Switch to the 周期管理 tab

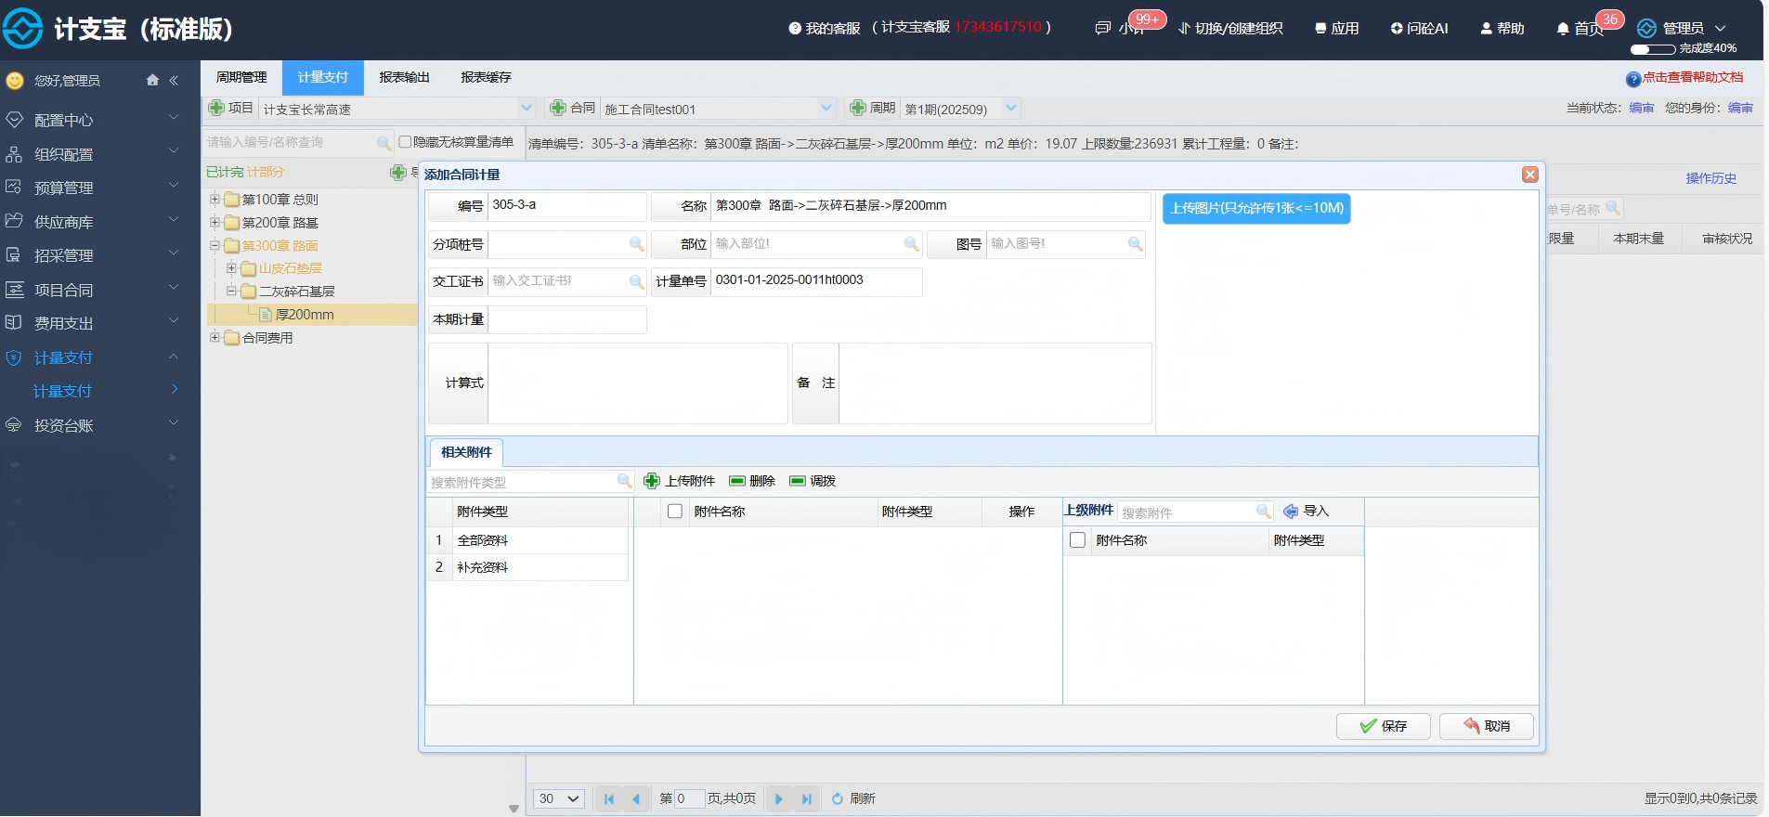tap(241, 77)
